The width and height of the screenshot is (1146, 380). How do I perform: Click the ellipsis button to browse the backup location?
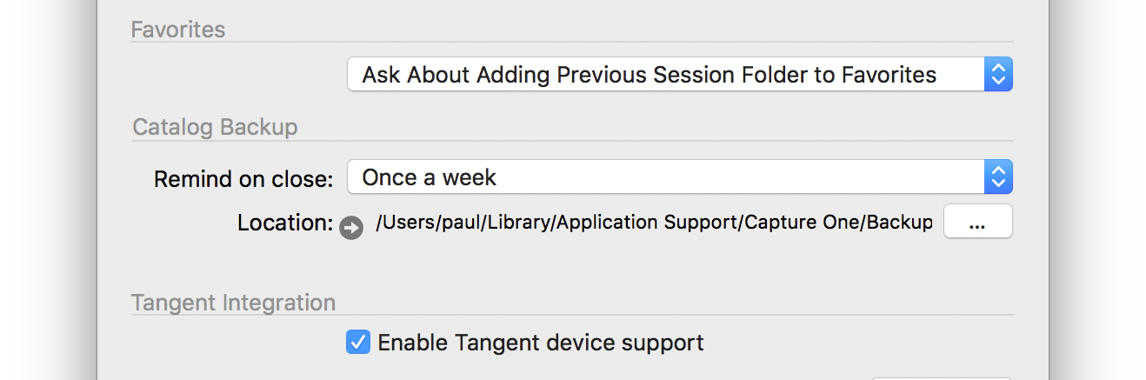pos(977,221)
